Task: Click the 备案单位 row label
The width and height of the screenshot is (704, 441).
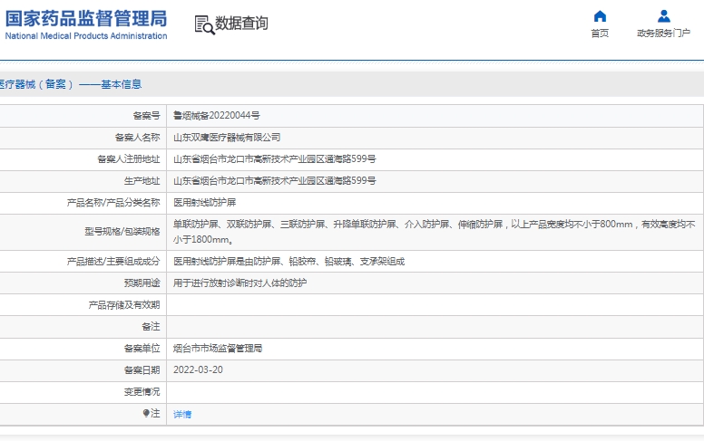Action: click(x=142, y=349)
